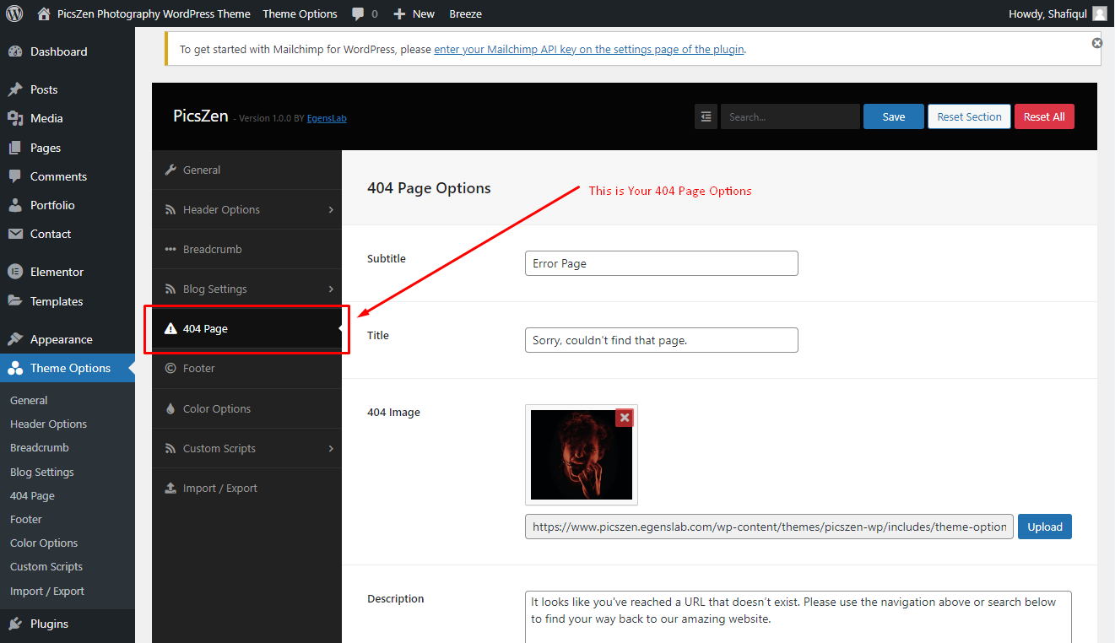Click the red Reset All button
Viewport: 1115px width, 643px height.
pyautogui.click(x=1044, y=116)
